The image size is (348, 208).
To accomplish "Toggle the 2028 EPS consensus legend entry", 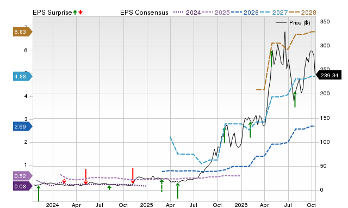I will [x=302, y=13].
